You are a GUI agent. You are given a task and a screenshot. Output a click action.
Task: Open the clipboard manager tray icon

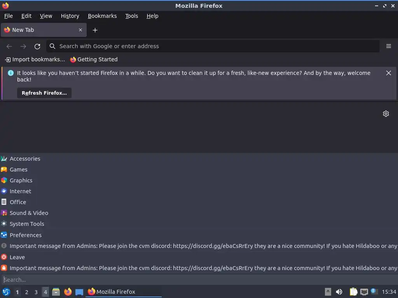(x=353, y=292)
